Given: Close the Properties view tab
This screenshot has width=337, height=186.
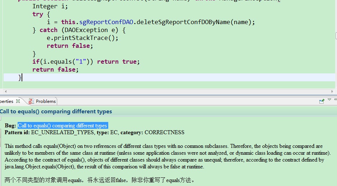Looking at the screenshot, I should tap(18, 101).
